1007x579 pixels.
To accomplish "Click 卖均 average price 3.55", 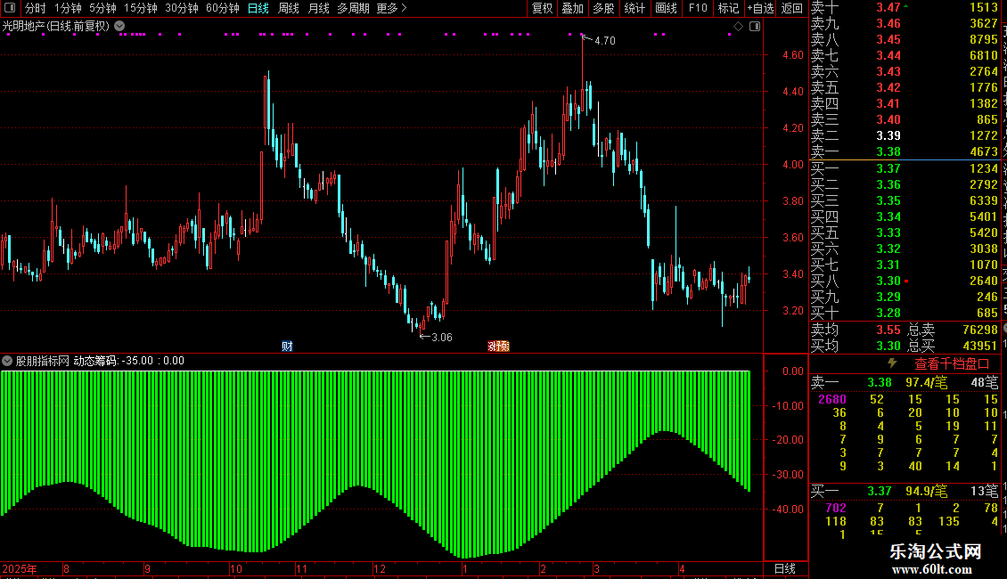I will coord(888,330).
